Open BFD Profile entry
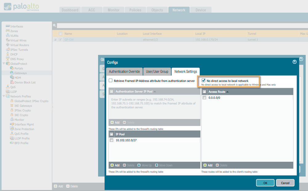 (x=21, y=143)
